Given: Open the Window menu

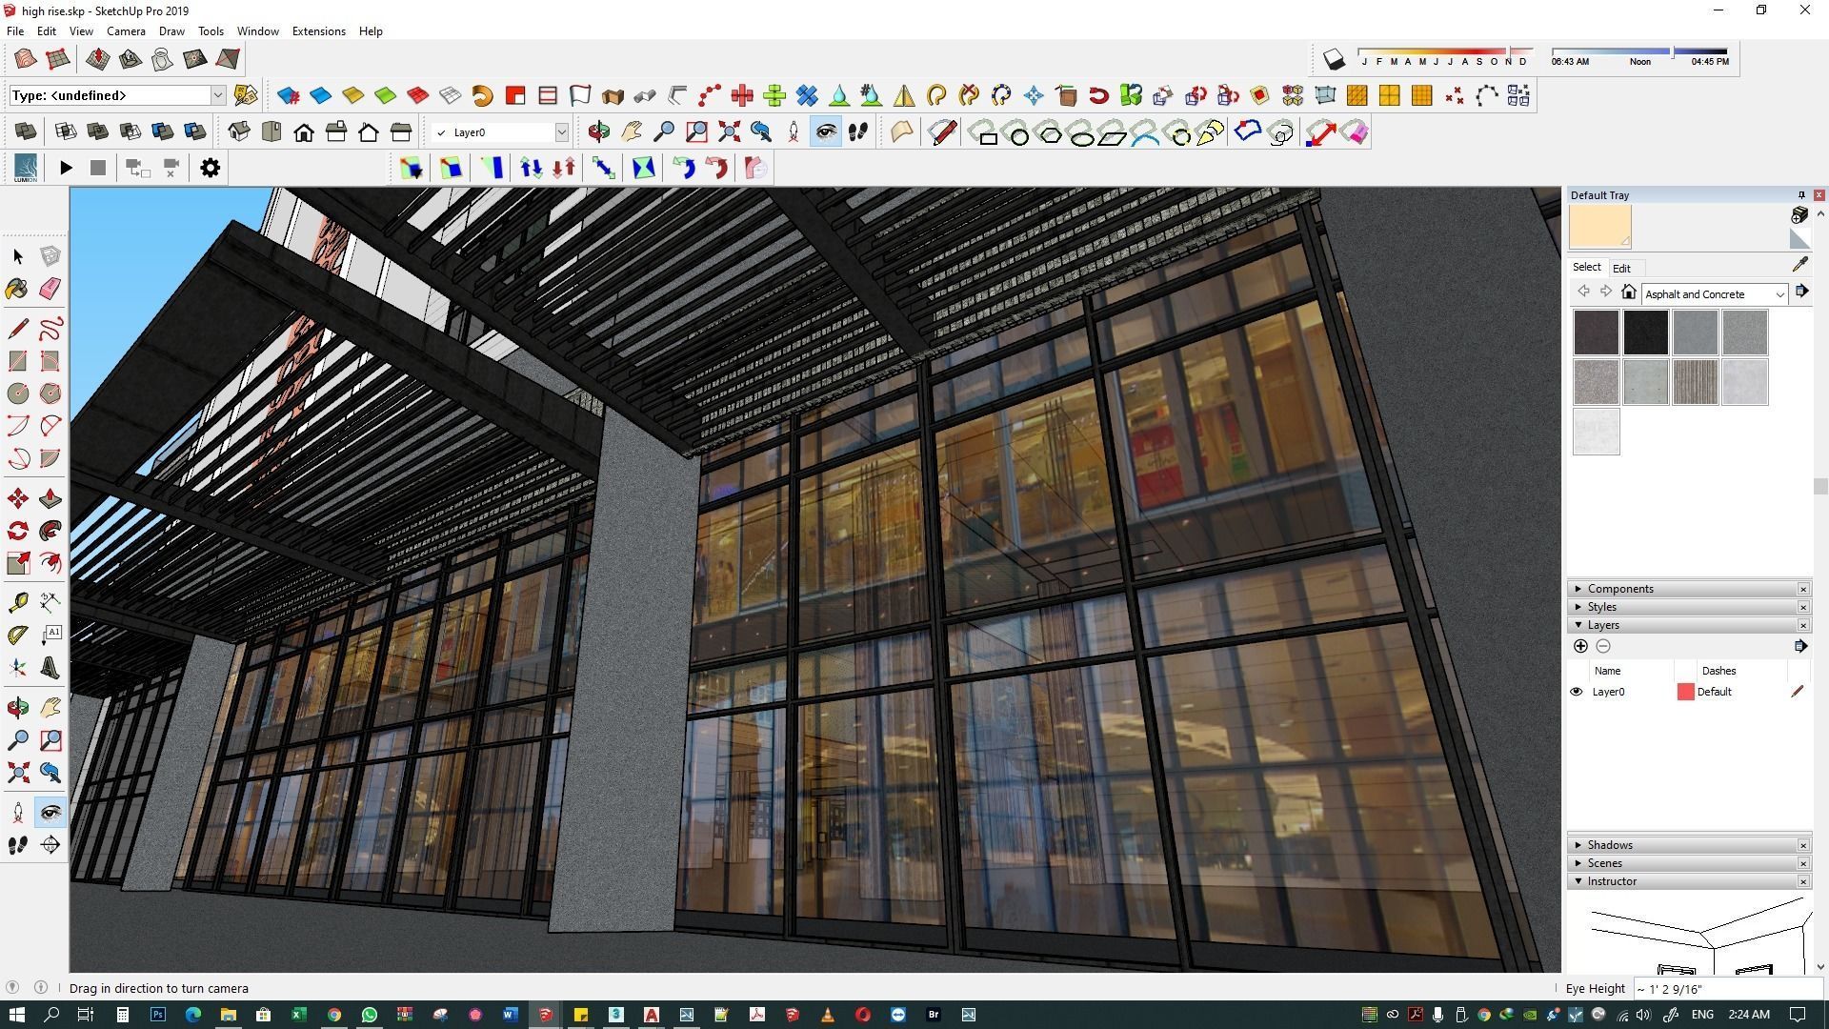Looking at the screenshot, I should 257,31.
